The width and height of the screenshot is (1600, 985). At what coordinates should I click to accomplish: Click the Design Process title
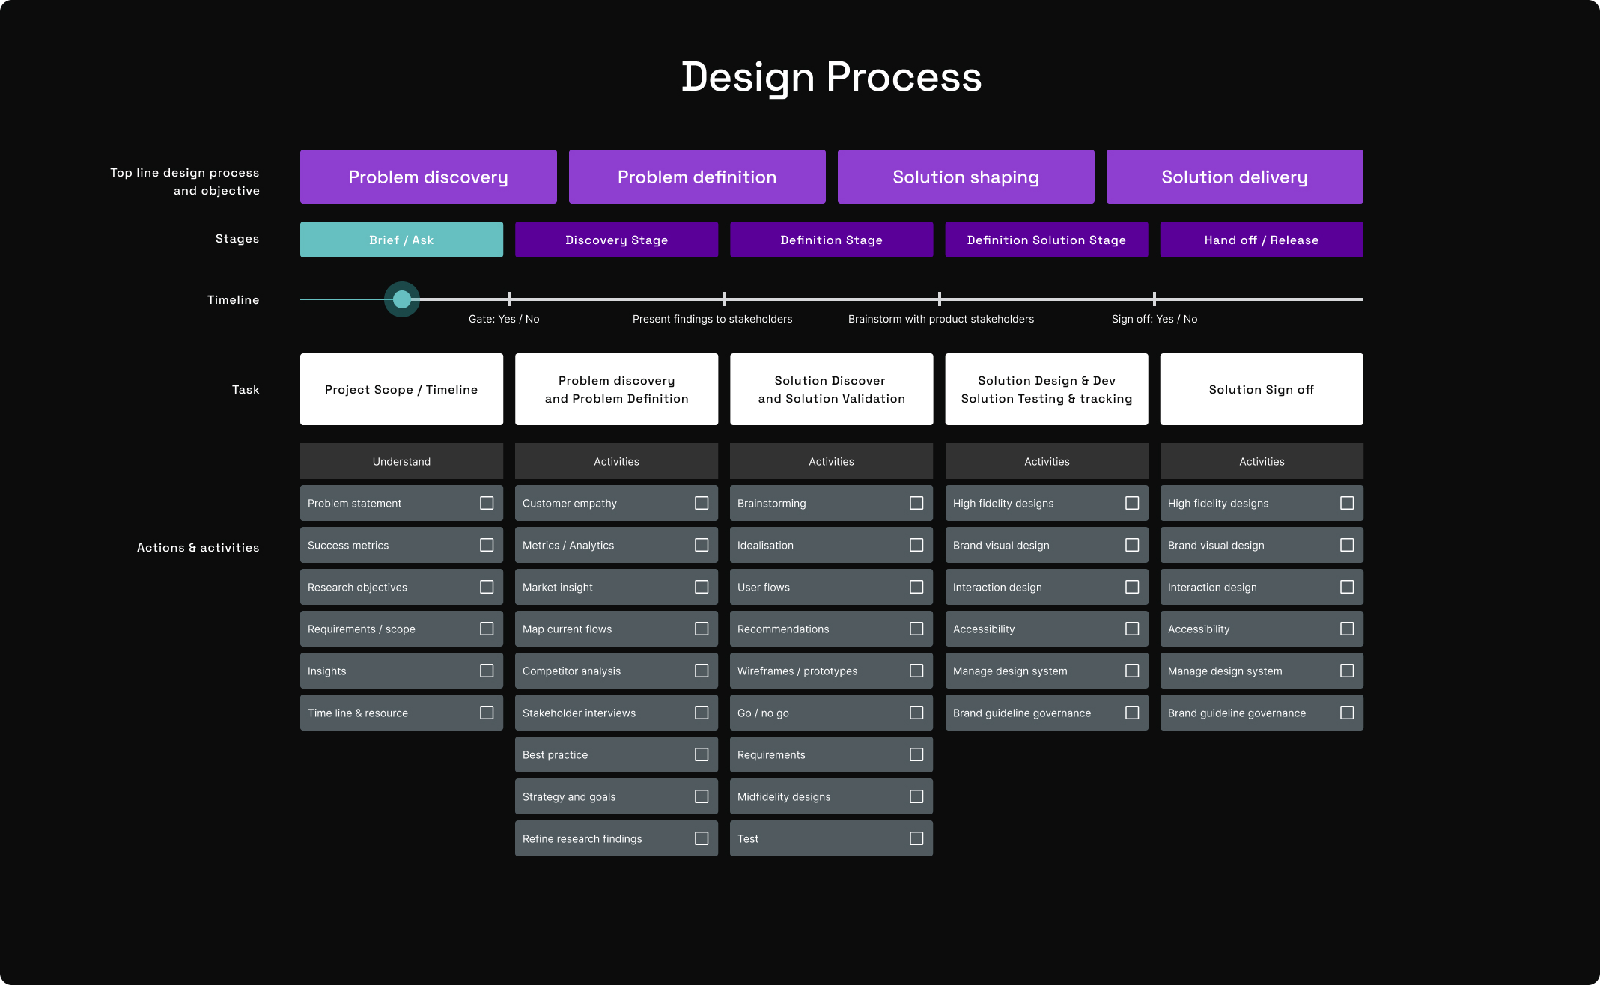pyautogui.click(x=831, y=77)
